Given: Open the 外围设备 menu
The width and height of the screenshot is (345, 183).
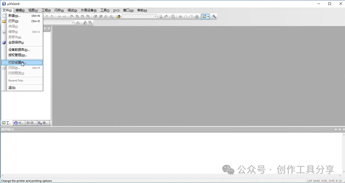Looking at the screenshot, I should click(88, 11).
